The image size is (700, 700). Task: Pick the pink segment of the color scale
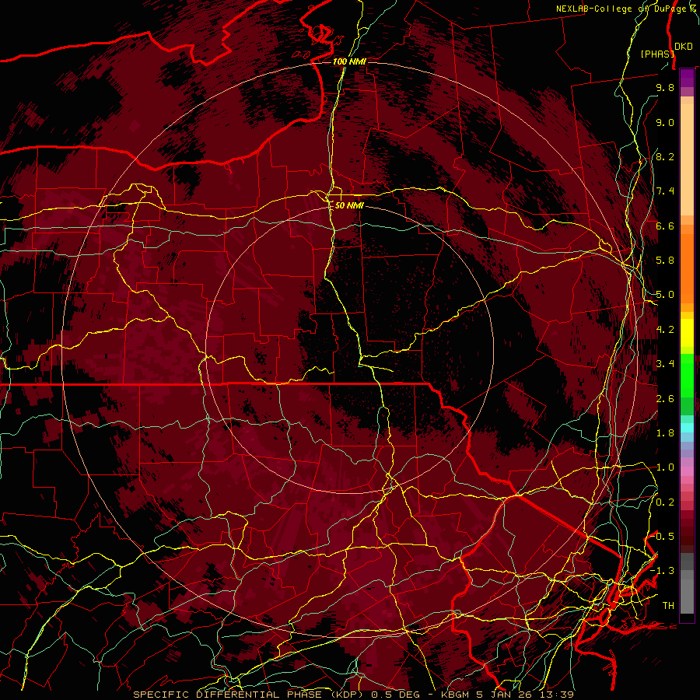click(x=687, y=471)
